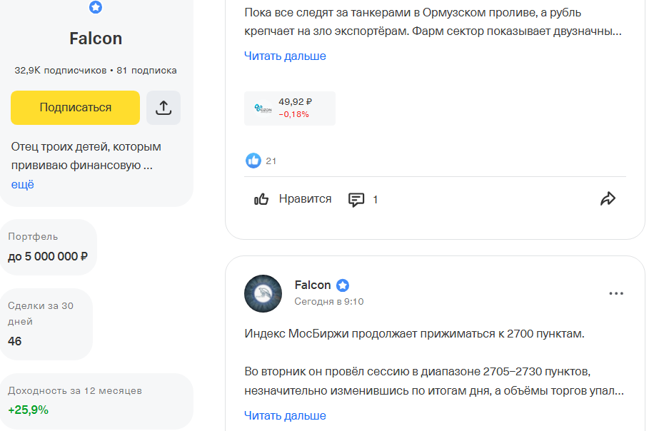Share the post with the arrow icon
The image size is (669, 431).
click(x=608, y=199)
